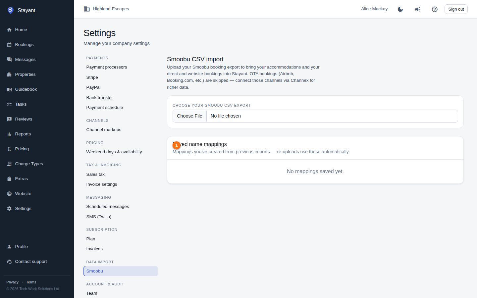Click the Stayant logo icon

[10, 10]
